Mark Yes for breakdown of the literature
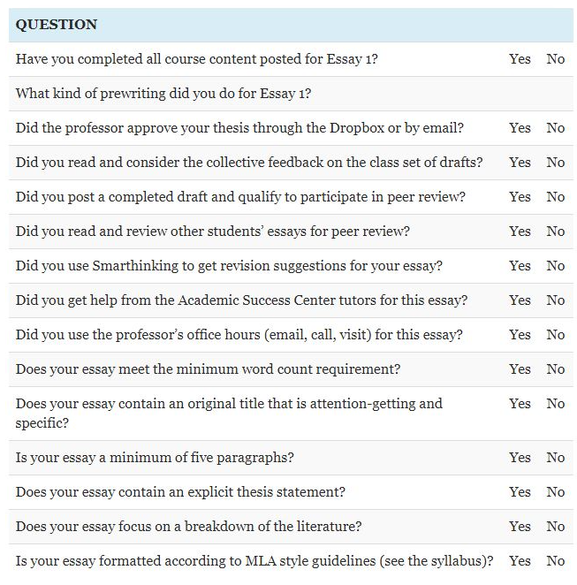 tap(520, 527)
